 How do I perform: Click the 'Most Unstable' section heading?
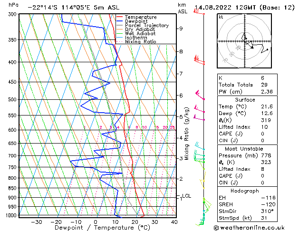[x=244, y=149]
